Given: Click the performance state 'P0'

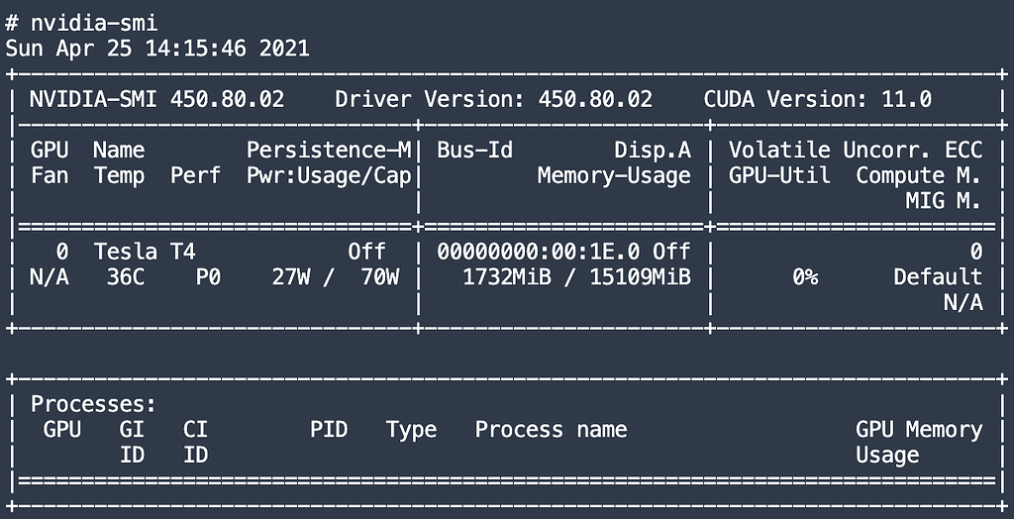Looking at the screenshot, I should (208, 277).
